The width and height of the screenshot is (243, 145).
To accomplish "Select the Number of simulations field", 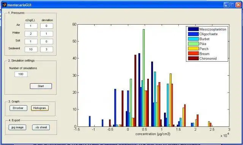I will (x=21, y=74).
